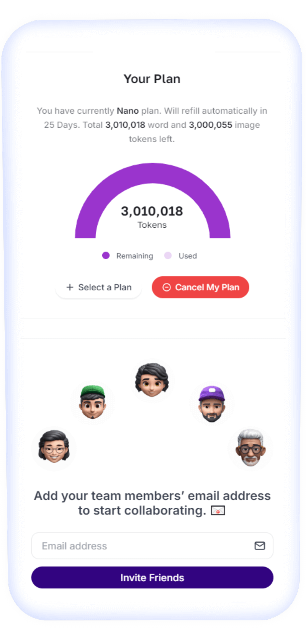This screenshot has width=306, height=638.
Task: Select the avatar with the green cap
Action: [x=93, y=402]
